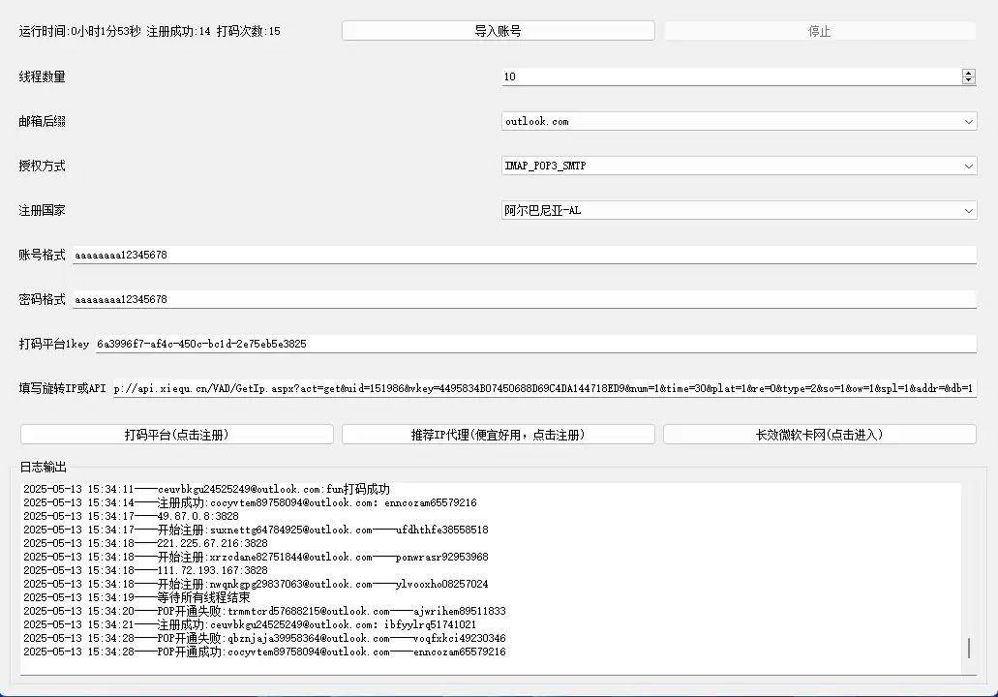Click the 授权方式 label
The image size is (998, 697).
pyautogui.click(x=42, y=166)
